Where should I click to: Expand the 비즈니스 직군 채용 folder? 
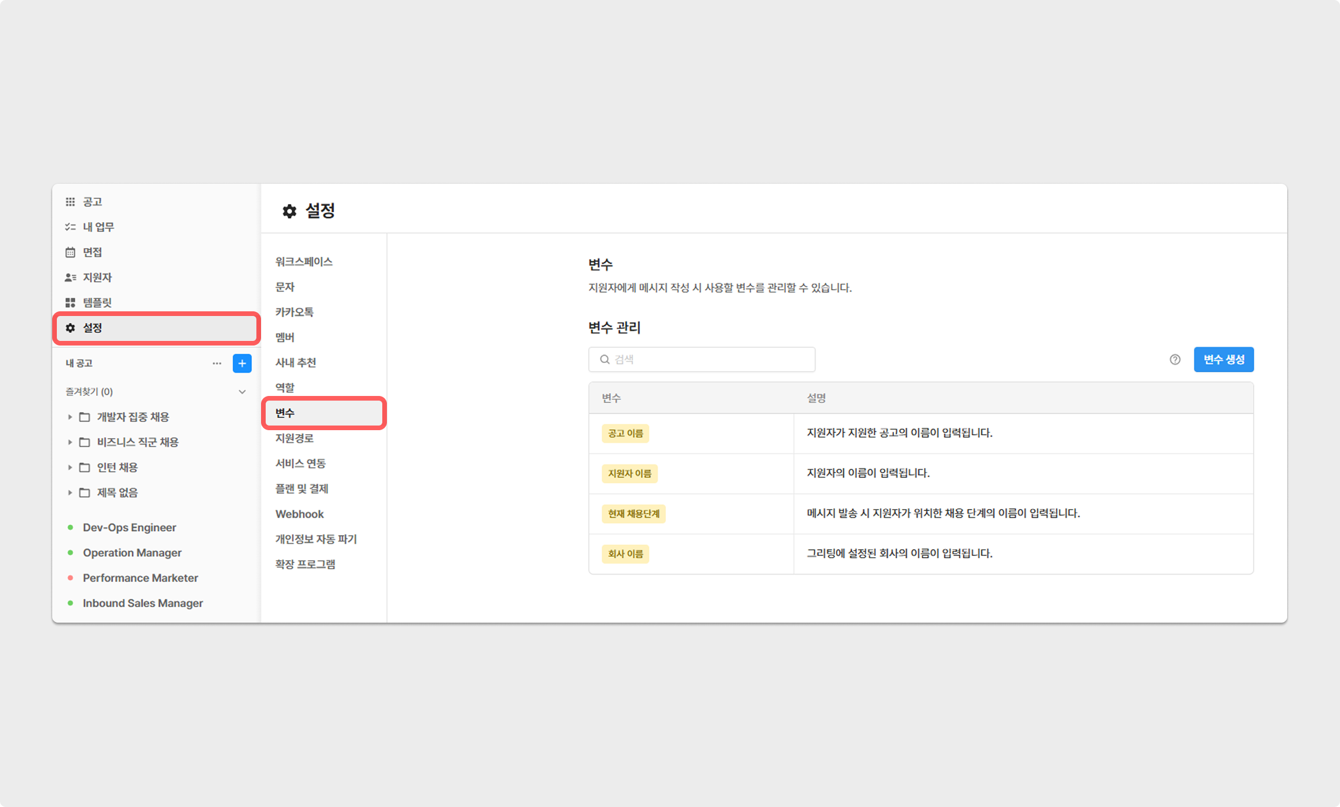pos(70,442)
